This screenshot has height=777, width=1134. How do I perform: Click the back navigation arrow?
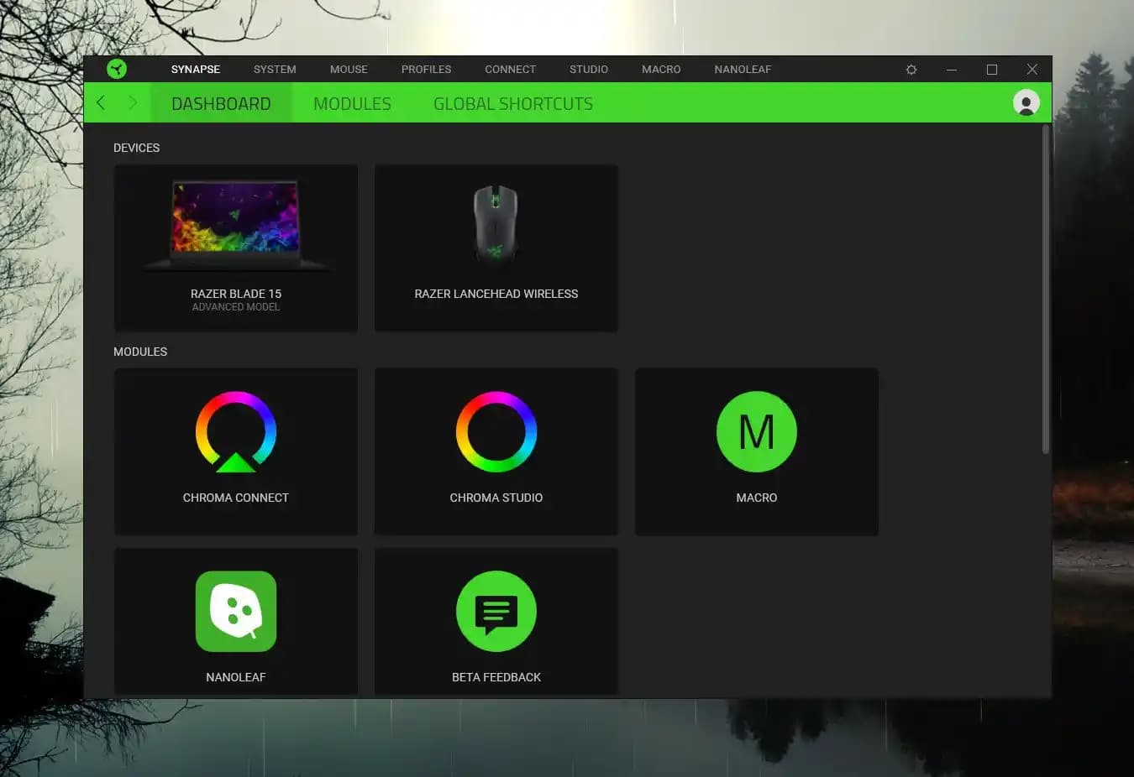tap(100, 103)
